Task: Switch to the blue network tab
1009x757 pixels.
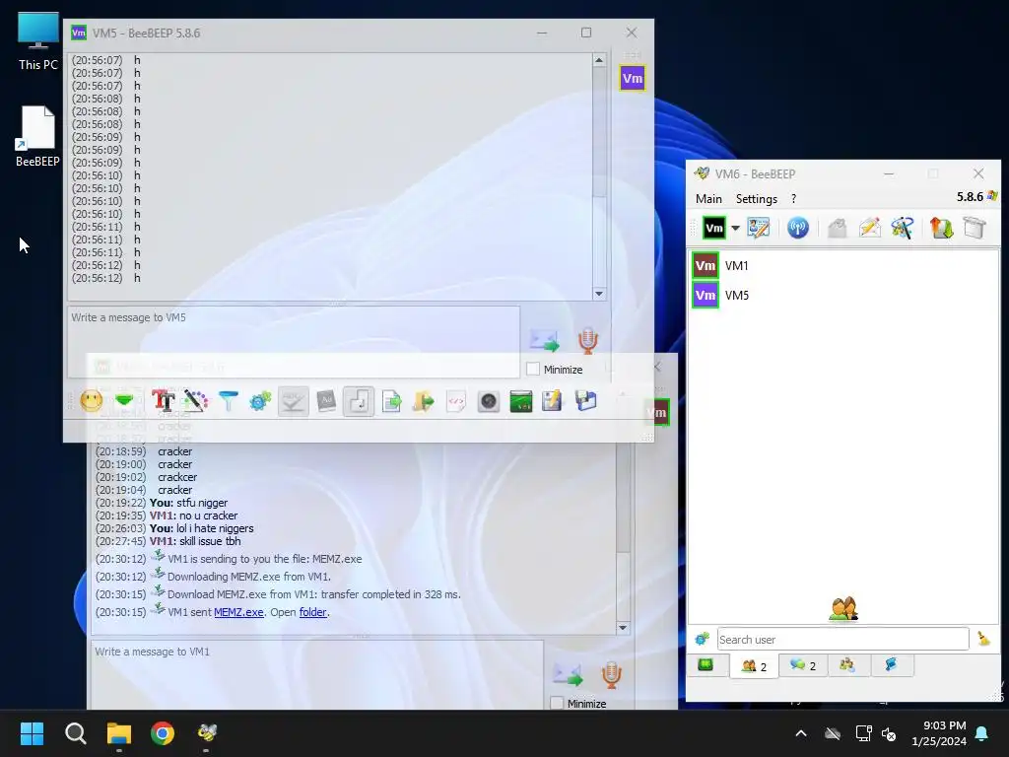Action: (x=891, y=665)
